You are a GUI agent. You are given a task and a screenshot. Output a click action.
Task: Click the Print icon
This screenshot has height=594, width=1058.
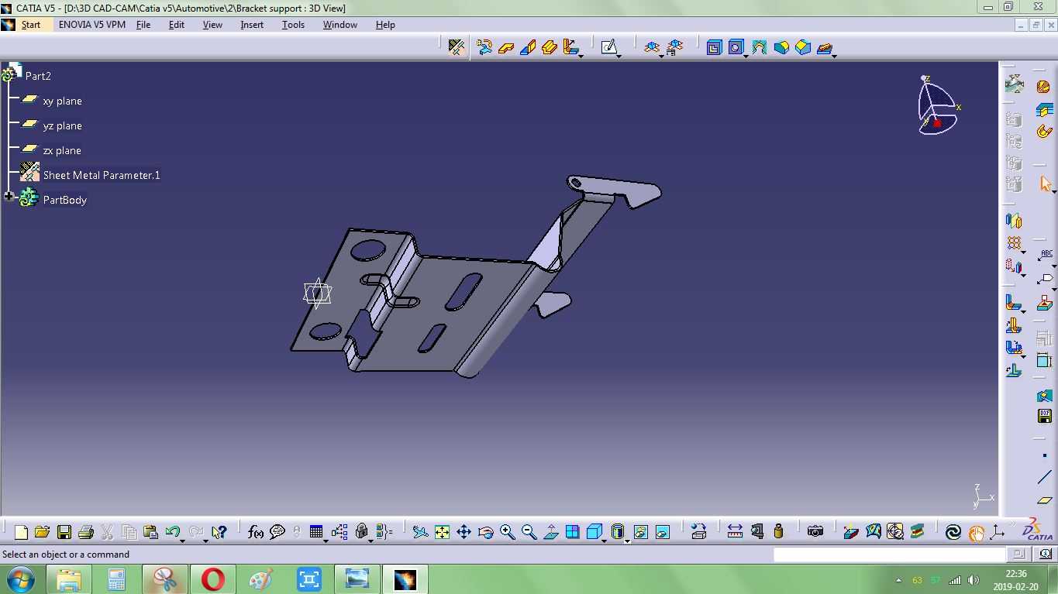point(86,532)
